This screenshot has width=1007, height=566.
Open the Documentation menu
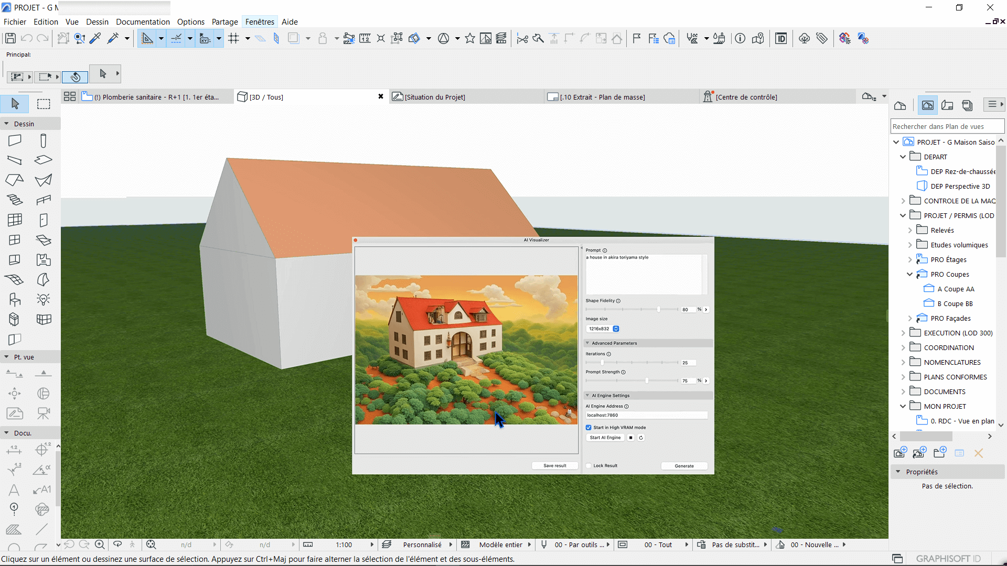pyautogui.click(x=143, y=21)
